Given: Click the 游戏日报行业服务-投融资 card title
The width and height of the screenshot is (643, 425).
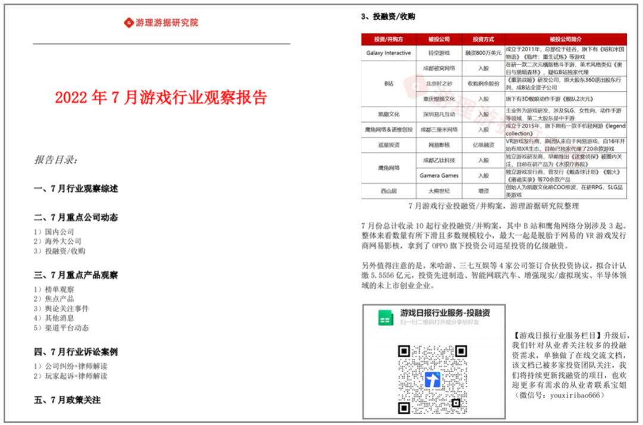Looking at the screenshot, I should [x=445, y=313].
